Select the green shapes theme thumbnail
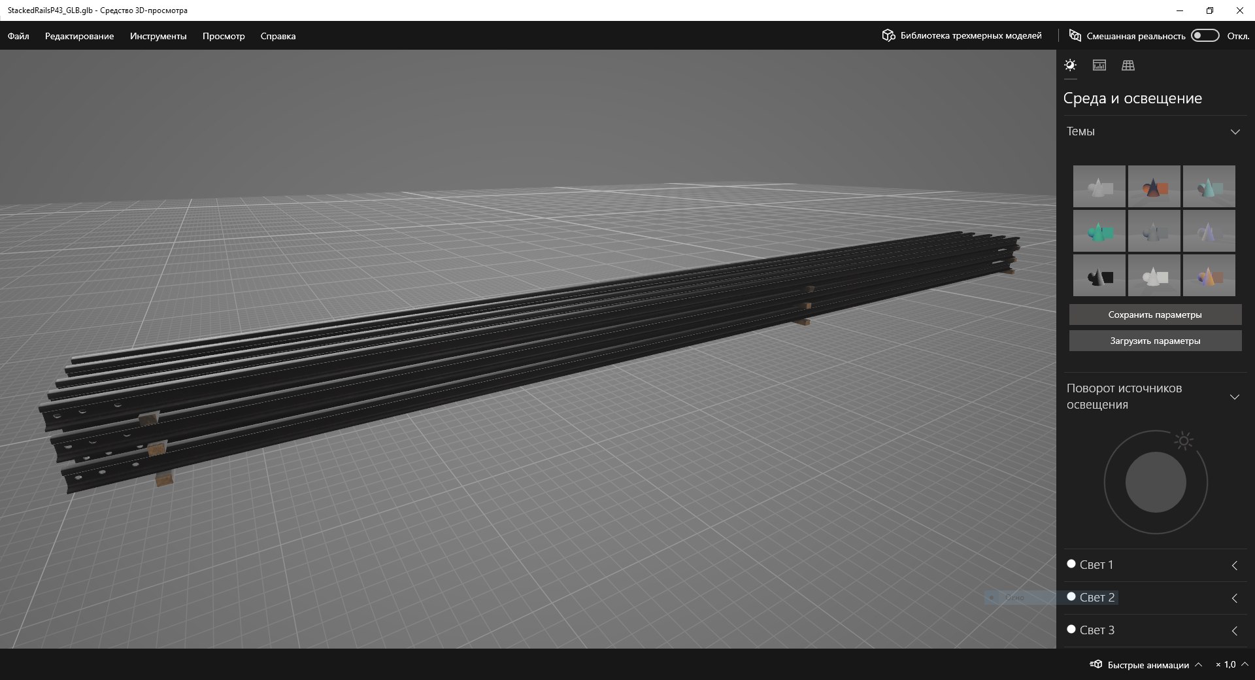Image resolution: width=1255 pixels, height=680 pixels. tap(1099, 231)
